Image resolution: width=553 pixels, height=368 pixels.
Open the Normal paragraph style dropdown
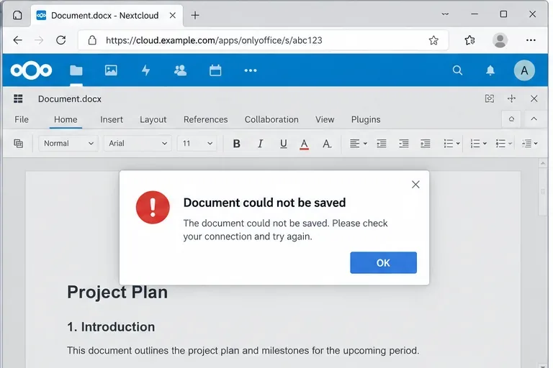click(68, 143)
